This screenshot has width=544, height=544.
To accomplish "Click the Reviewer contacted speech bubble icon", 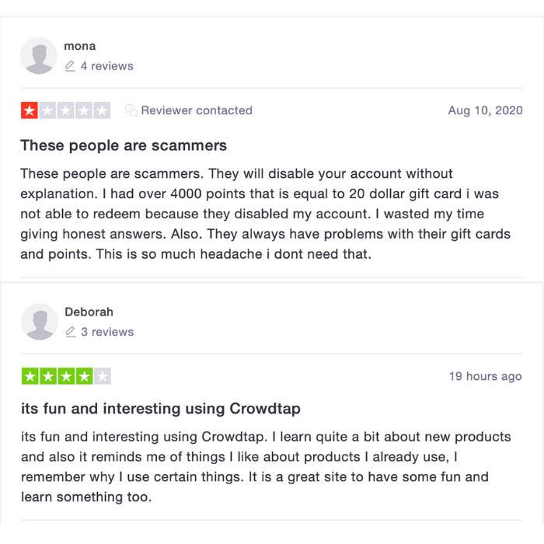I will tap(131, 110).
